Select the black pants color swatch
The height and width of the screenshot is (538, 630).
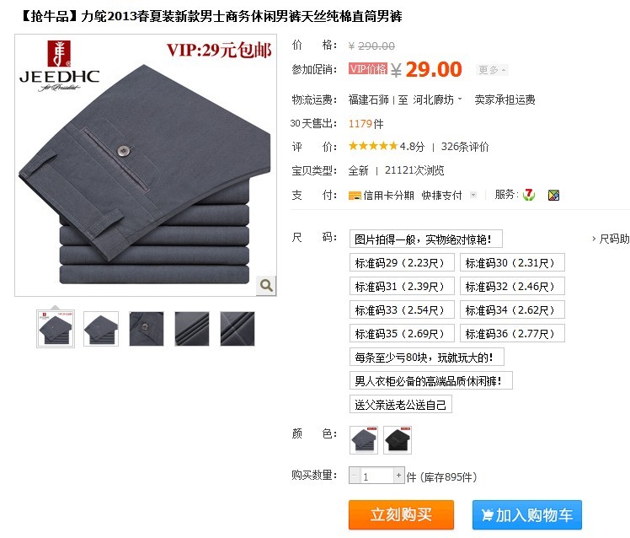(398, 440)
